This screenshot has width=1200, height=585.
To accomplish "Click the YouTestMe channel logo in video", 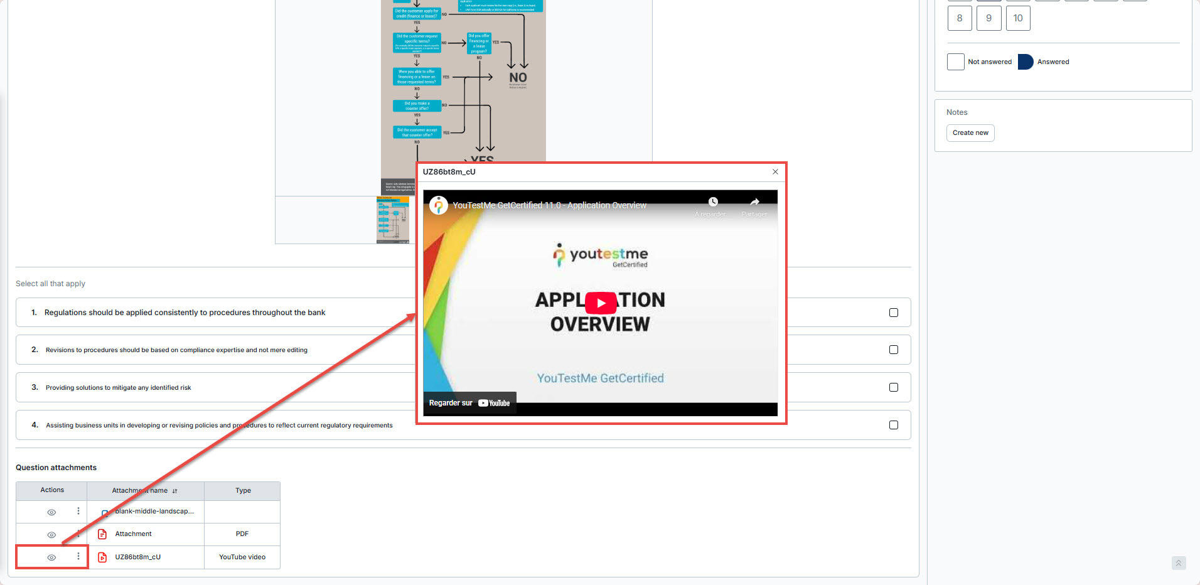I will (438, 205).
